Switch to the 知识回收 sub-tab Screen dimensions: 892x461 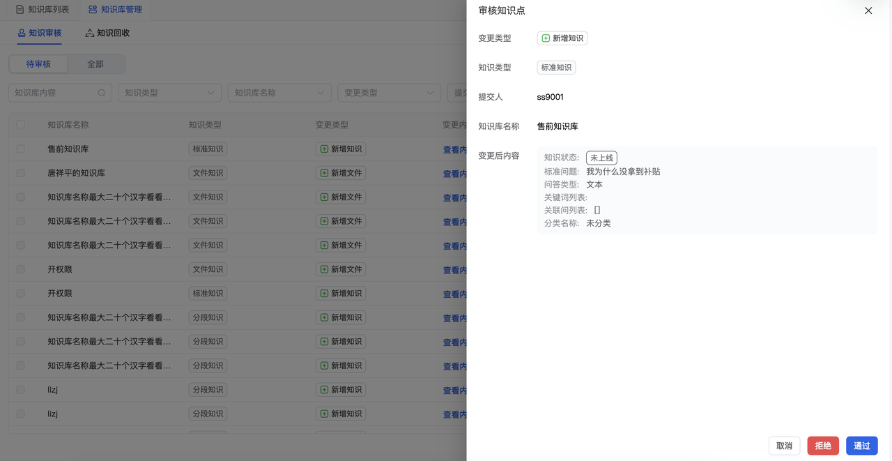point(107,33)
